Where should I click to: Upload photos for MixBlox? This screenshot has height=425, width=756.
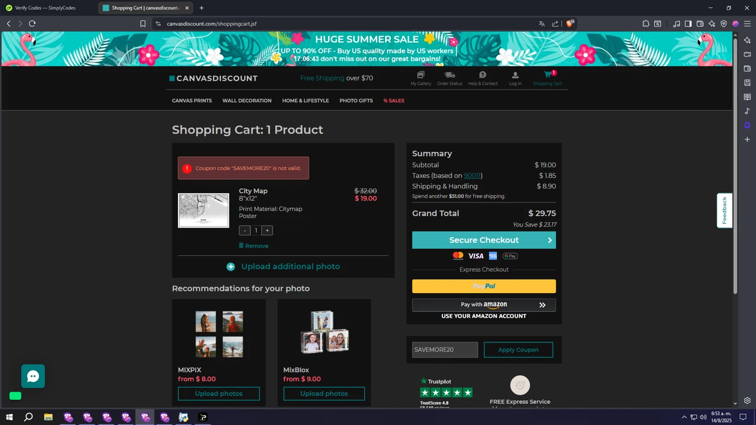pos(324,394)
